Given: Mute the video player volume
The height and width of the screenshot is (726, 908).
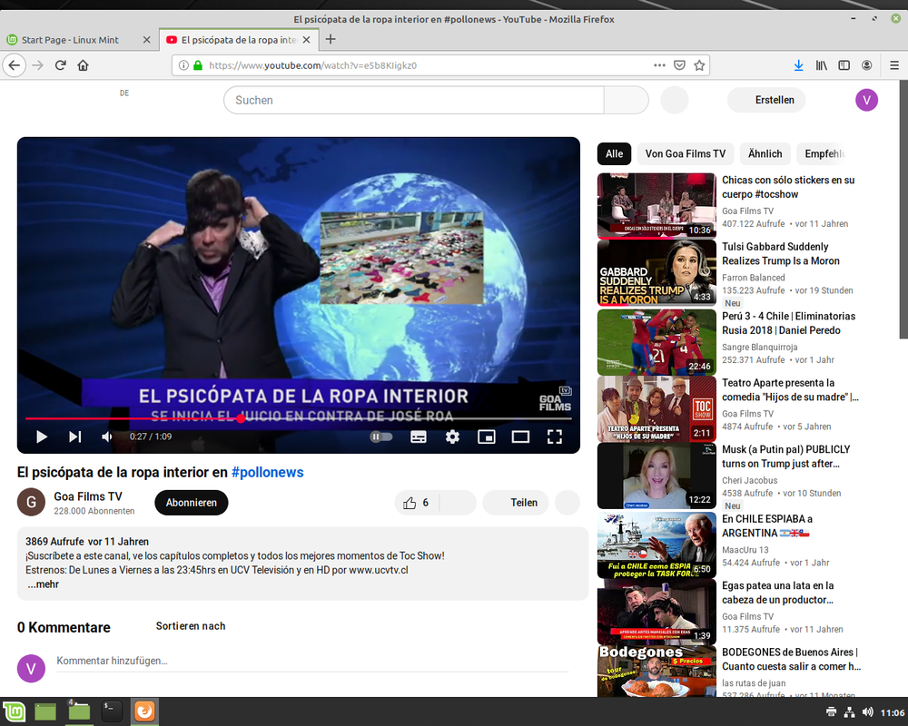Looking at the screenshot, I should click(x=107, y=437).
